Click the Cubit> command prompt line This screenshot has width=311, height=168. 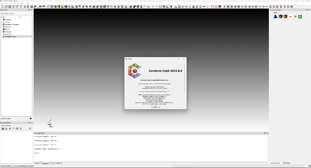tap(37, 153)
